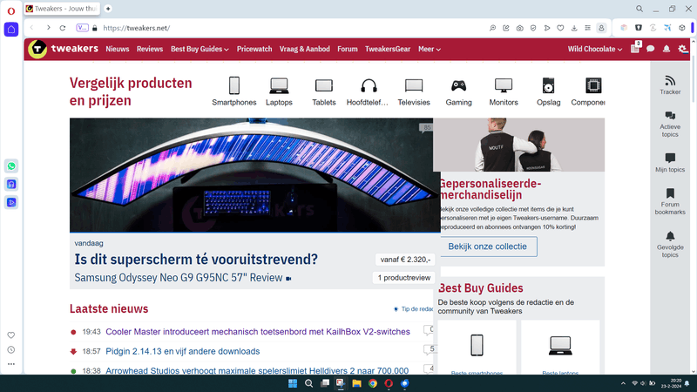
Task: Click the VPN badge in address bar
Action: (x=82, y=28)
